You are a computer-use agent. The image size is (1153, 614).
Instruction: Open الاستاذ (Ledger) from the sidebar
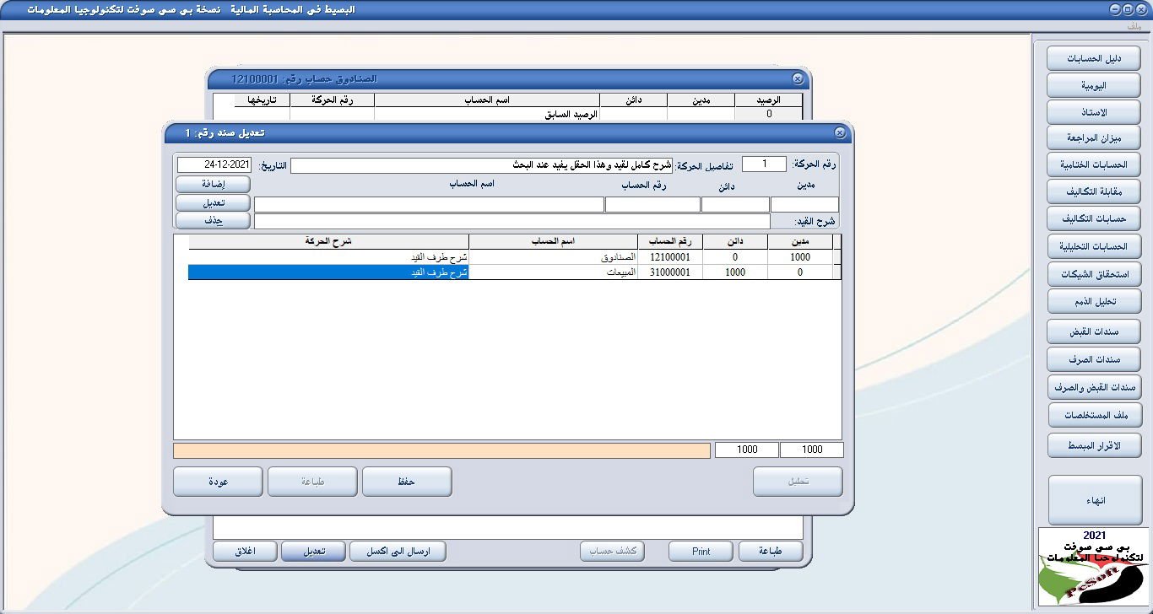point(1093,111)
